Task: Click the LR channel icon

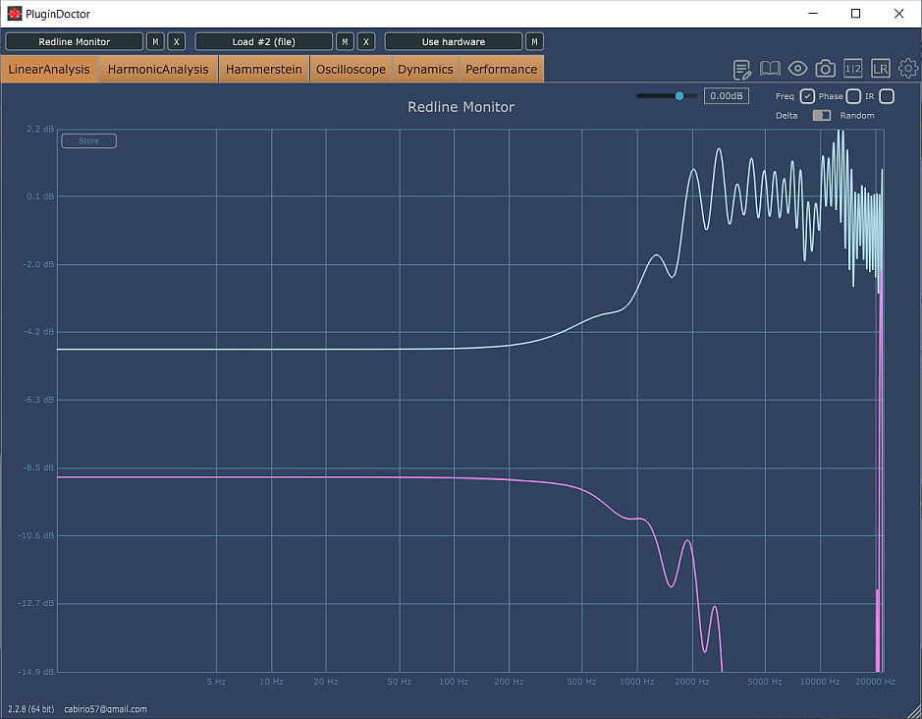Action: click(880, 69)
